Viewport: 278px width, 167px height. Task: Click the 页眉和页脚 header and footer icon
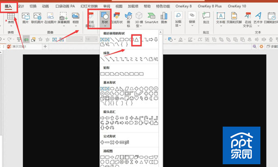pos(234,16)
